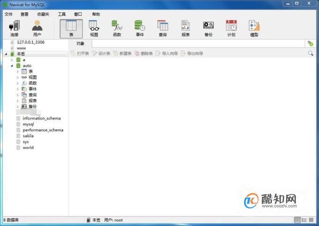319x226 pixels.
Task: Open the 计划 (Schedule) calendar toolbar icon
Action: 232,28
